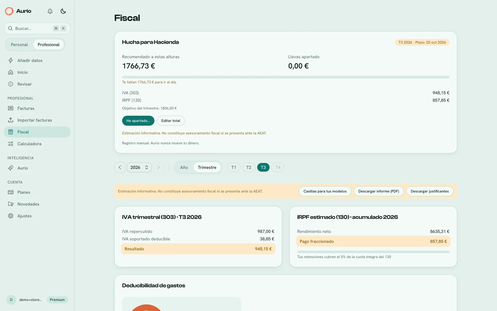
Task: Toggle dark mode moon icon
Action: pyautogui.click(x=63, y=11)
